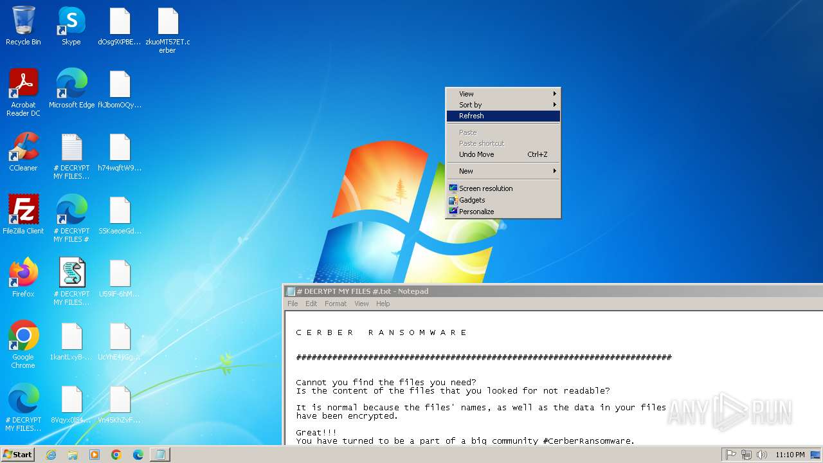
Task: Open the Notepad View menu
Action: pyautogui.click(x=362, y=304)
